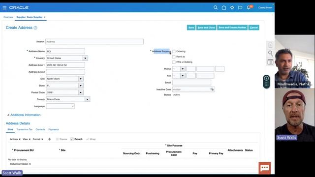Open the Language select box

coord(60,106)
